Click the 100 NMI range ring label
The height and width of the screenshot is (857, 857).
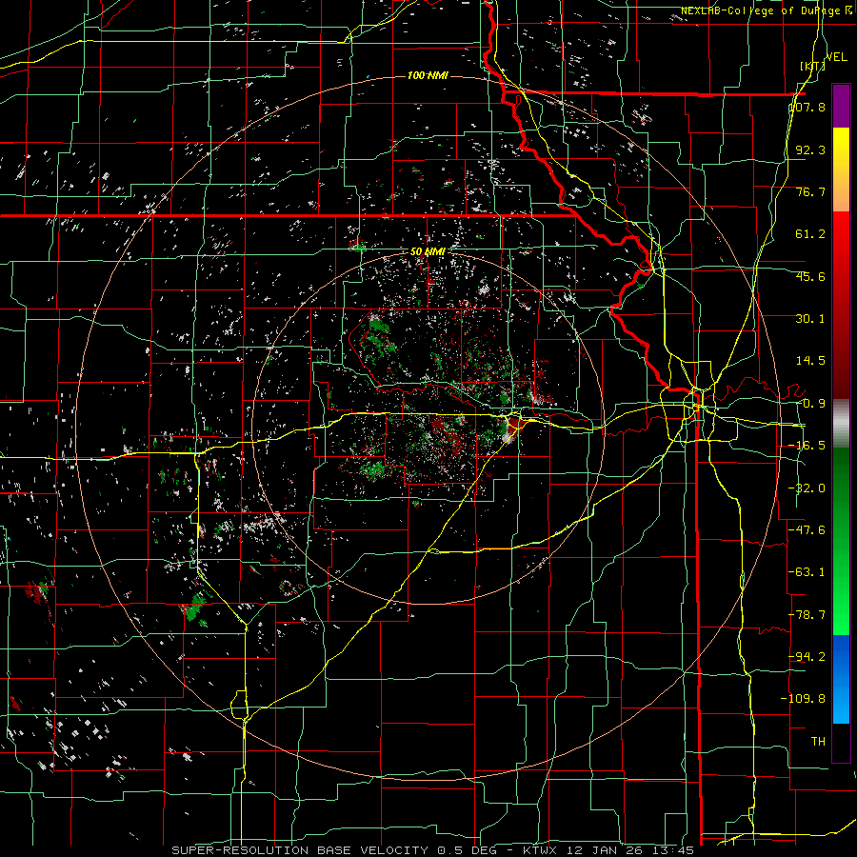coord(428,75)
